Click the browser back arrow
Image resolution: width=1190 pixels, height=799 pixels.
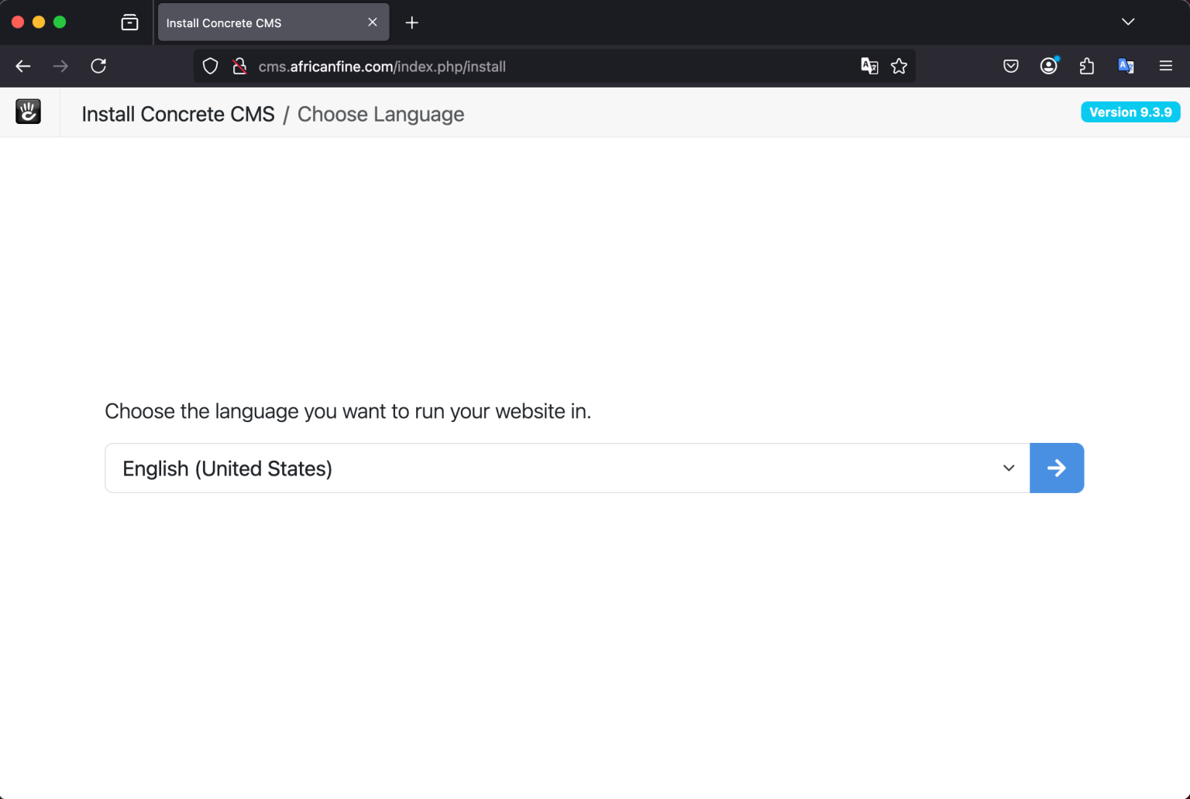(23, 67)
